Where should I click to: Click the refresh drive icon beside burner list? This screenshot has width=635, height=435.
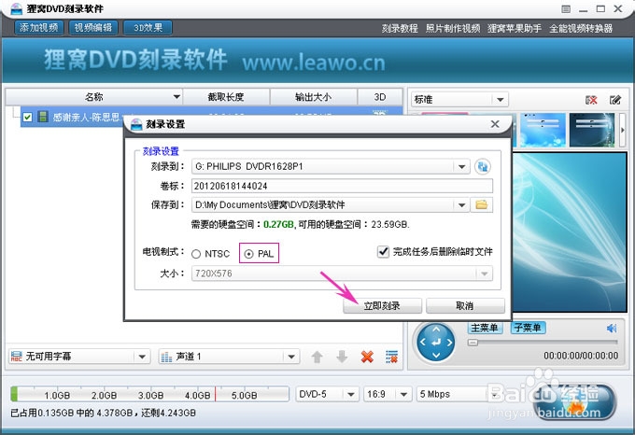(x=483, y=167)
